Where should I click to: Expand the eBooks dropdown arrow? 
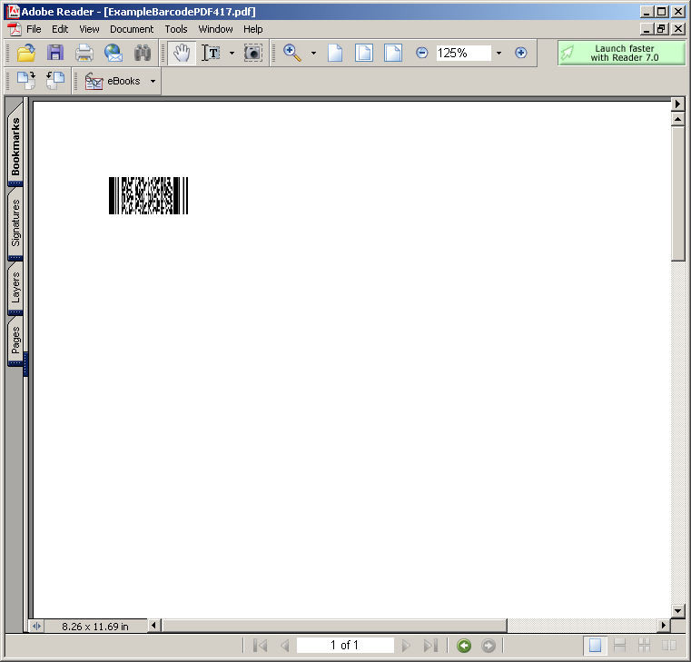(x=153, y=81)
